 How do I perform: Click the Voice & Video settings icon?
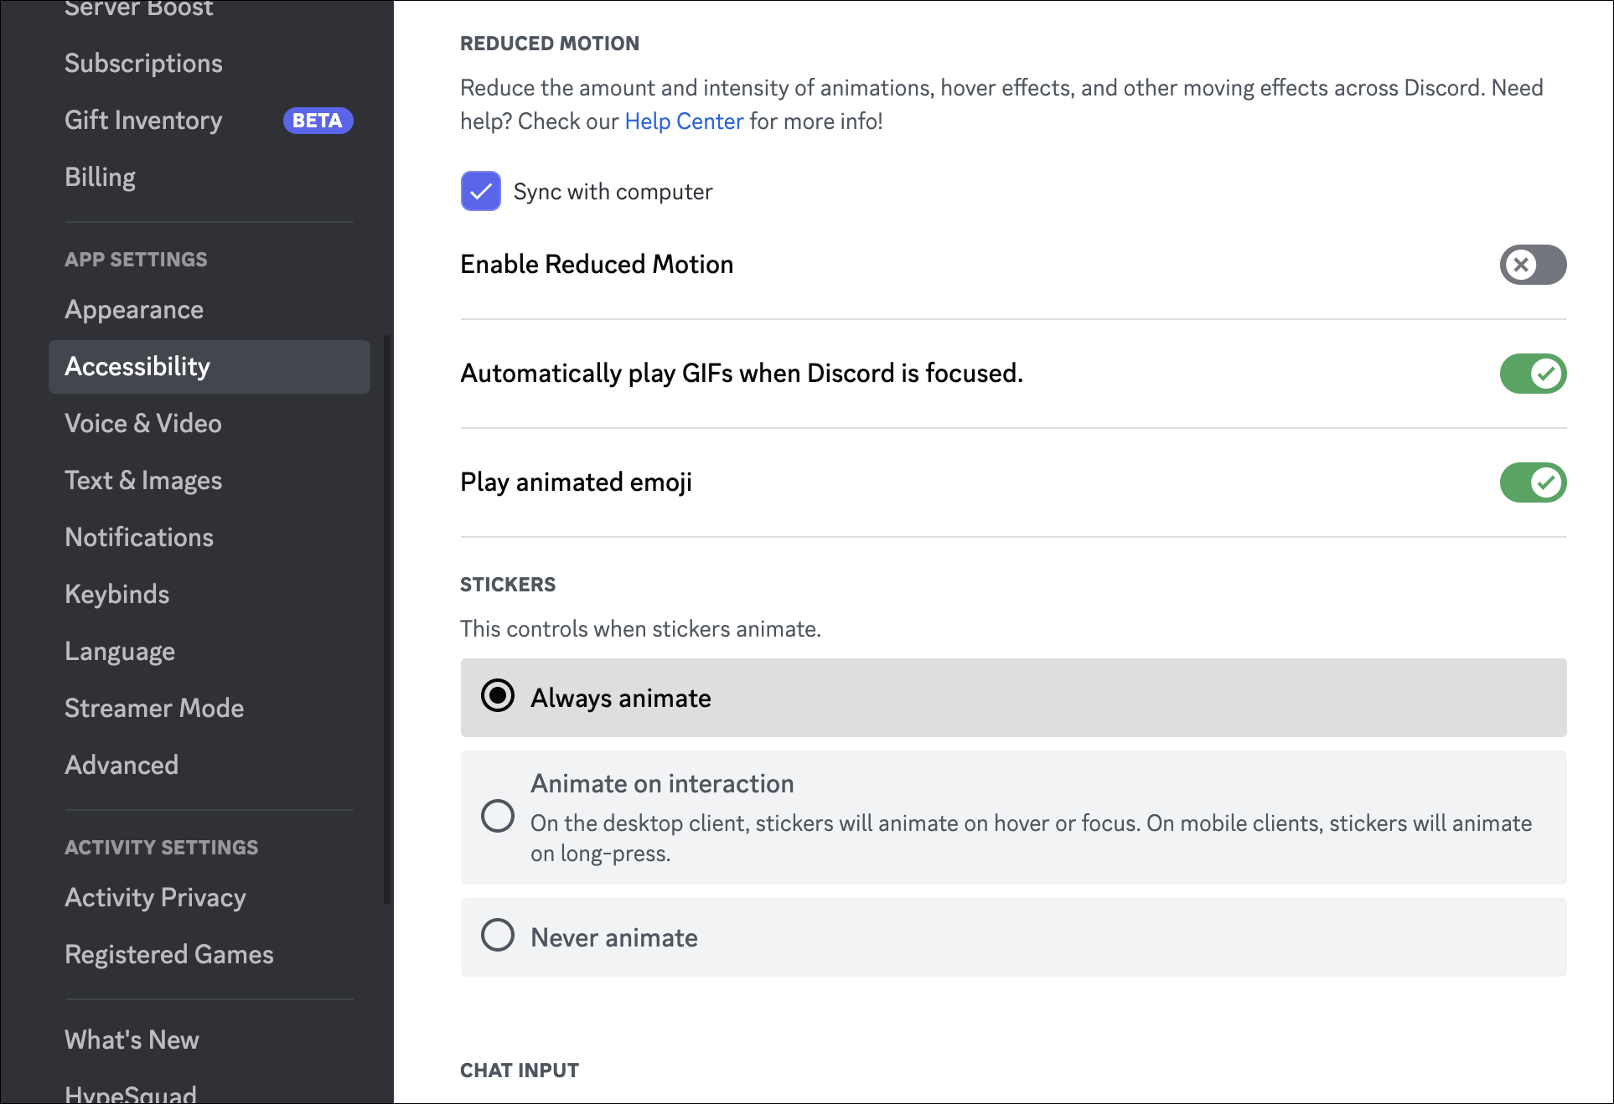click(x=142, y=423)
